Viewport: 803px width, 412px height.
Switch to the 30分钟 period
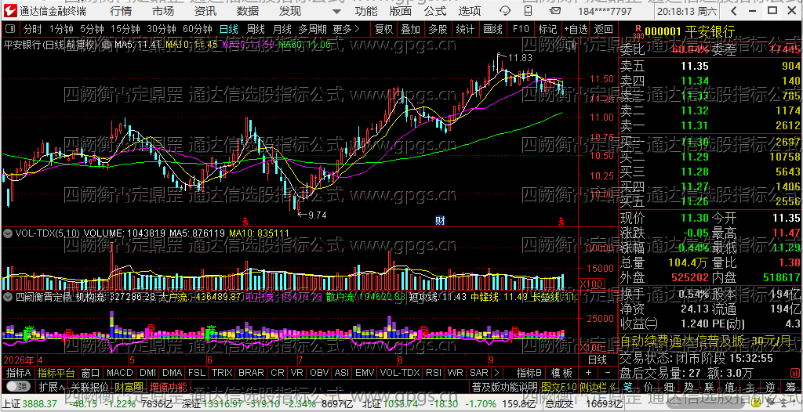click(161, 29)
